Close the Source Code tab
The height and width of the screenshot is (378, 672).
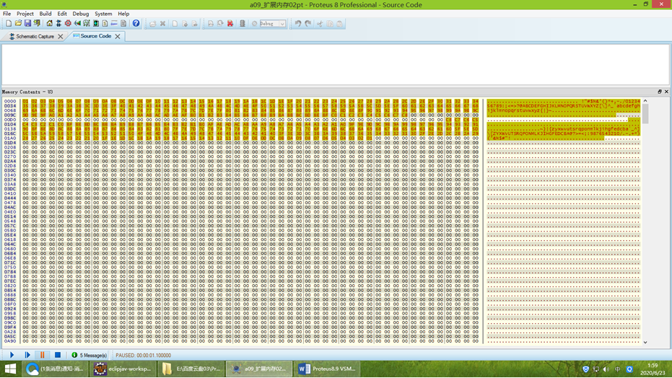[118, 36]
